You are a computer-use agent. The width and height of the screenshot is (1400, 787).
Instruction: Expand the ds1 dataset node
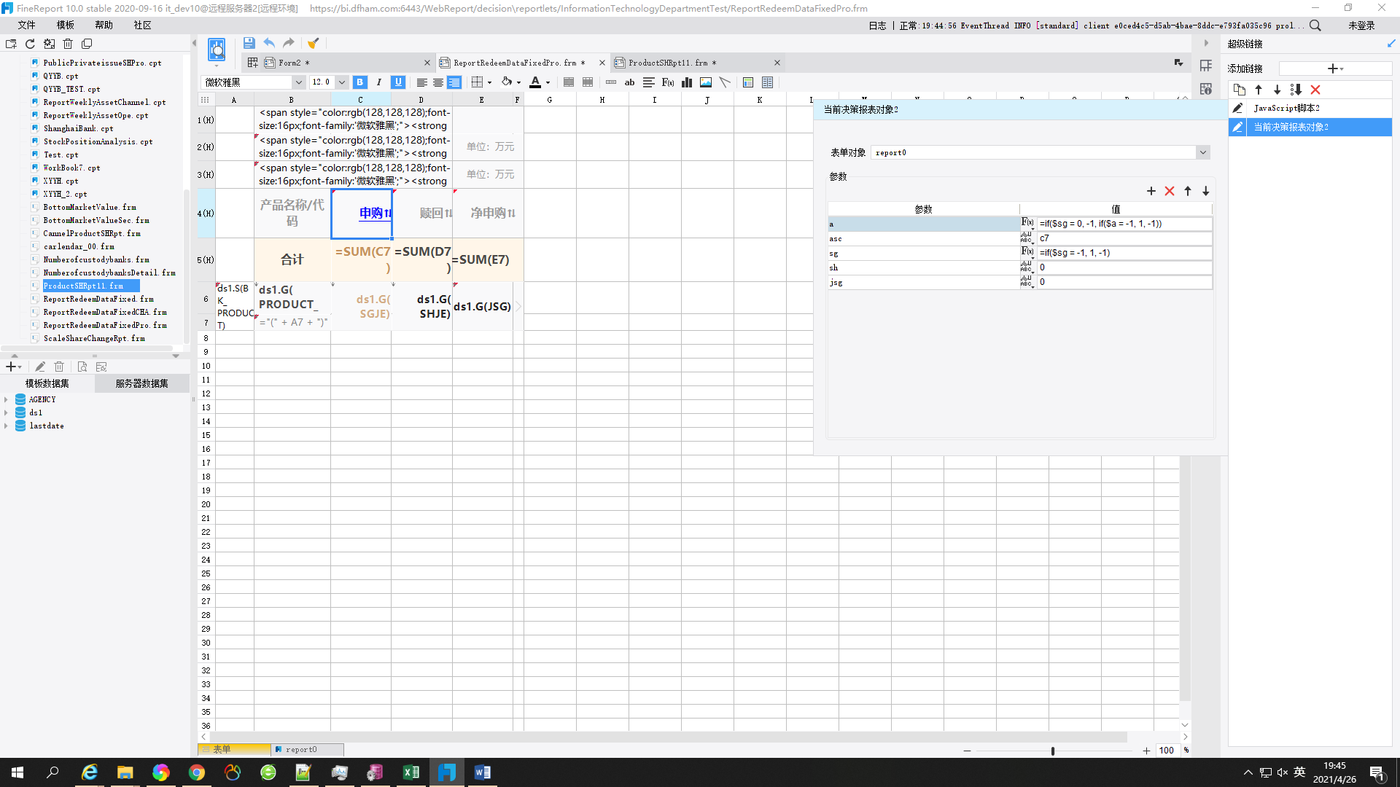pyautogui.click(x=6, y=412)
